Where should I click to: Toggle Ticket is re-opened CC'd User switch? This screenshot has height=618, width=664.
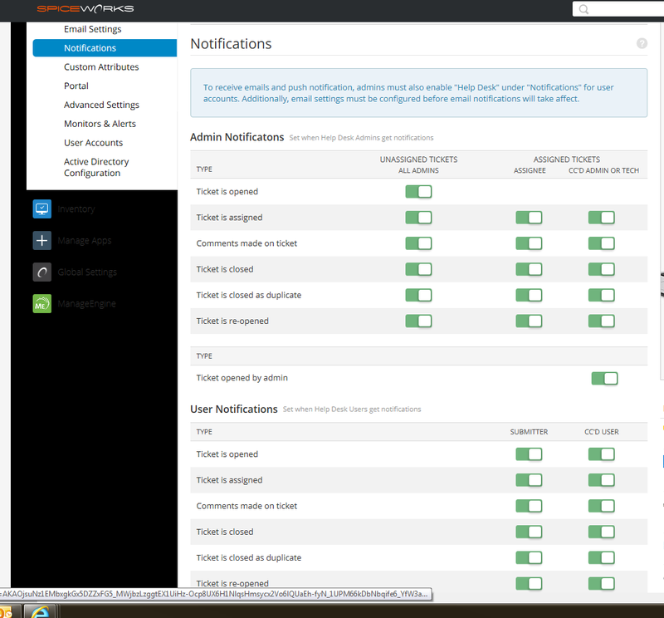pos(601,583)
